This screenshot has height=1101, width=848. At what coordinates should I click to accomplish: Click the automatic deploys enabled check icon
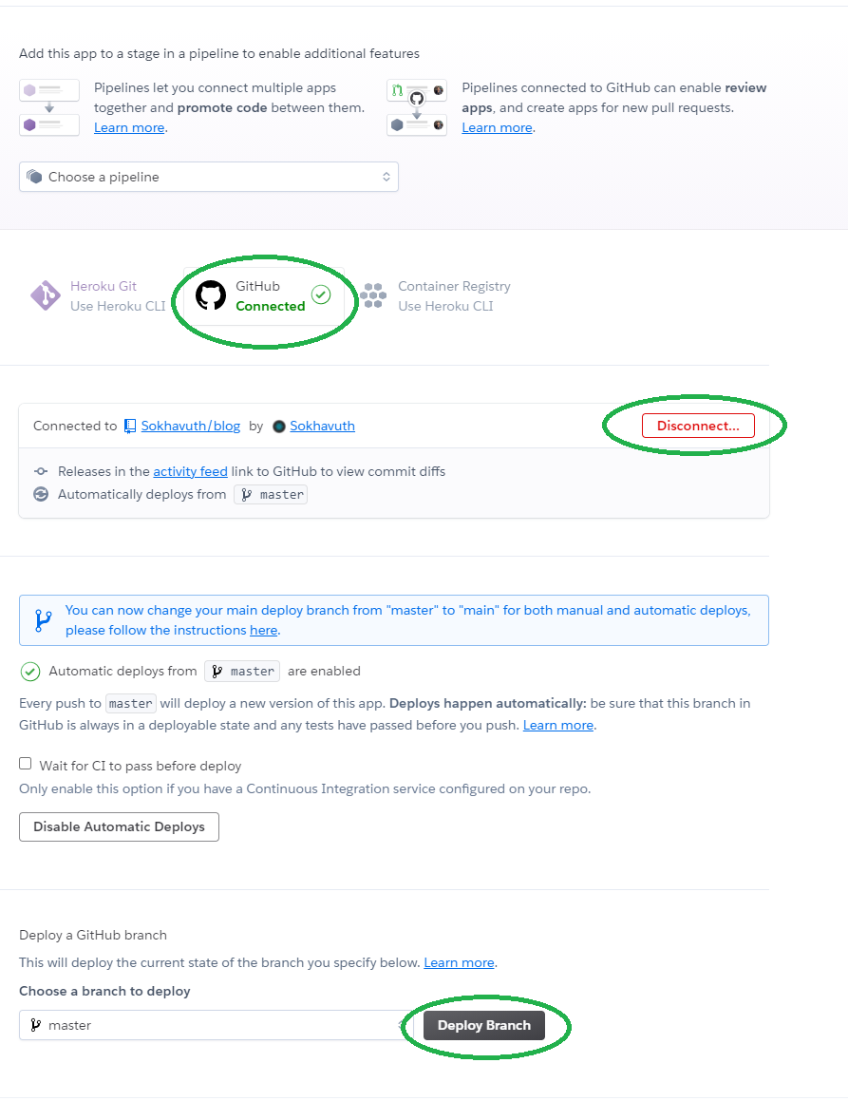[x=30, y=672]
